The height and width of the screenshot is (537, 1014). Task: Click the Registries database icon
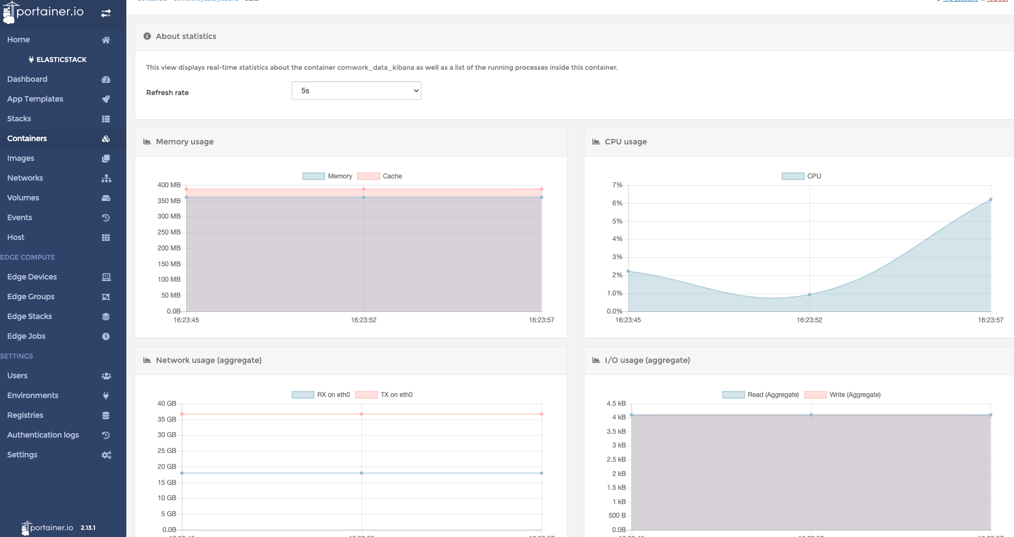click(106, 416)
